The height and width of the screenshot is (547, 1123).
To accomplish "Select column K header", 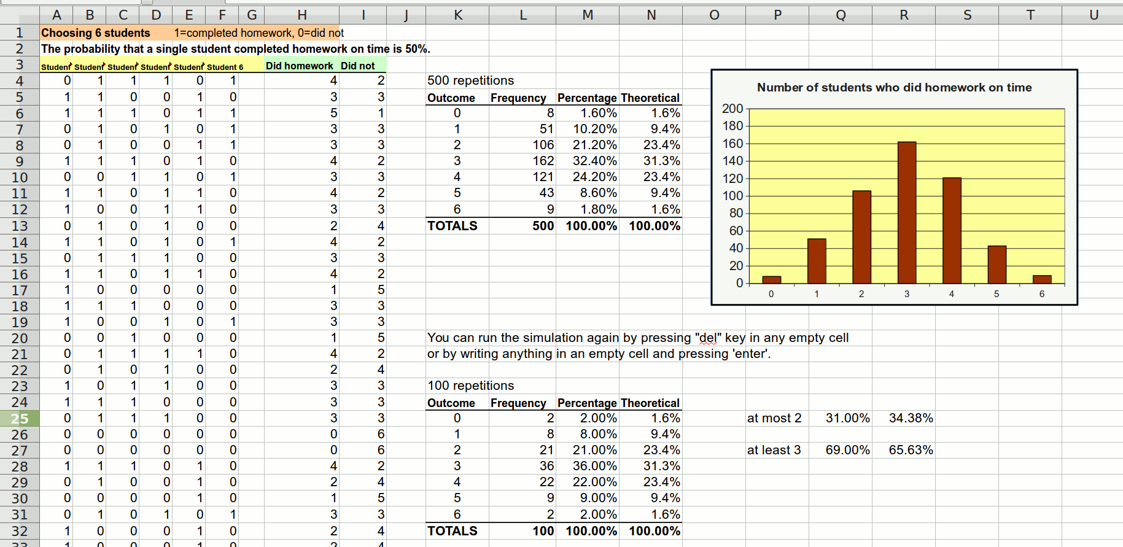I will (x=457, y=15).
